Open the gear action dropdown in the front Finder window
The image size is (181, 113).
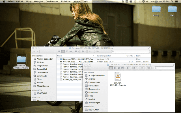[135, 68]
